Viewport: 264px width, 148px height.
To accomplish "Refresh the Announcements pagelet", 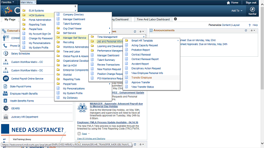I will click(246, 30).
